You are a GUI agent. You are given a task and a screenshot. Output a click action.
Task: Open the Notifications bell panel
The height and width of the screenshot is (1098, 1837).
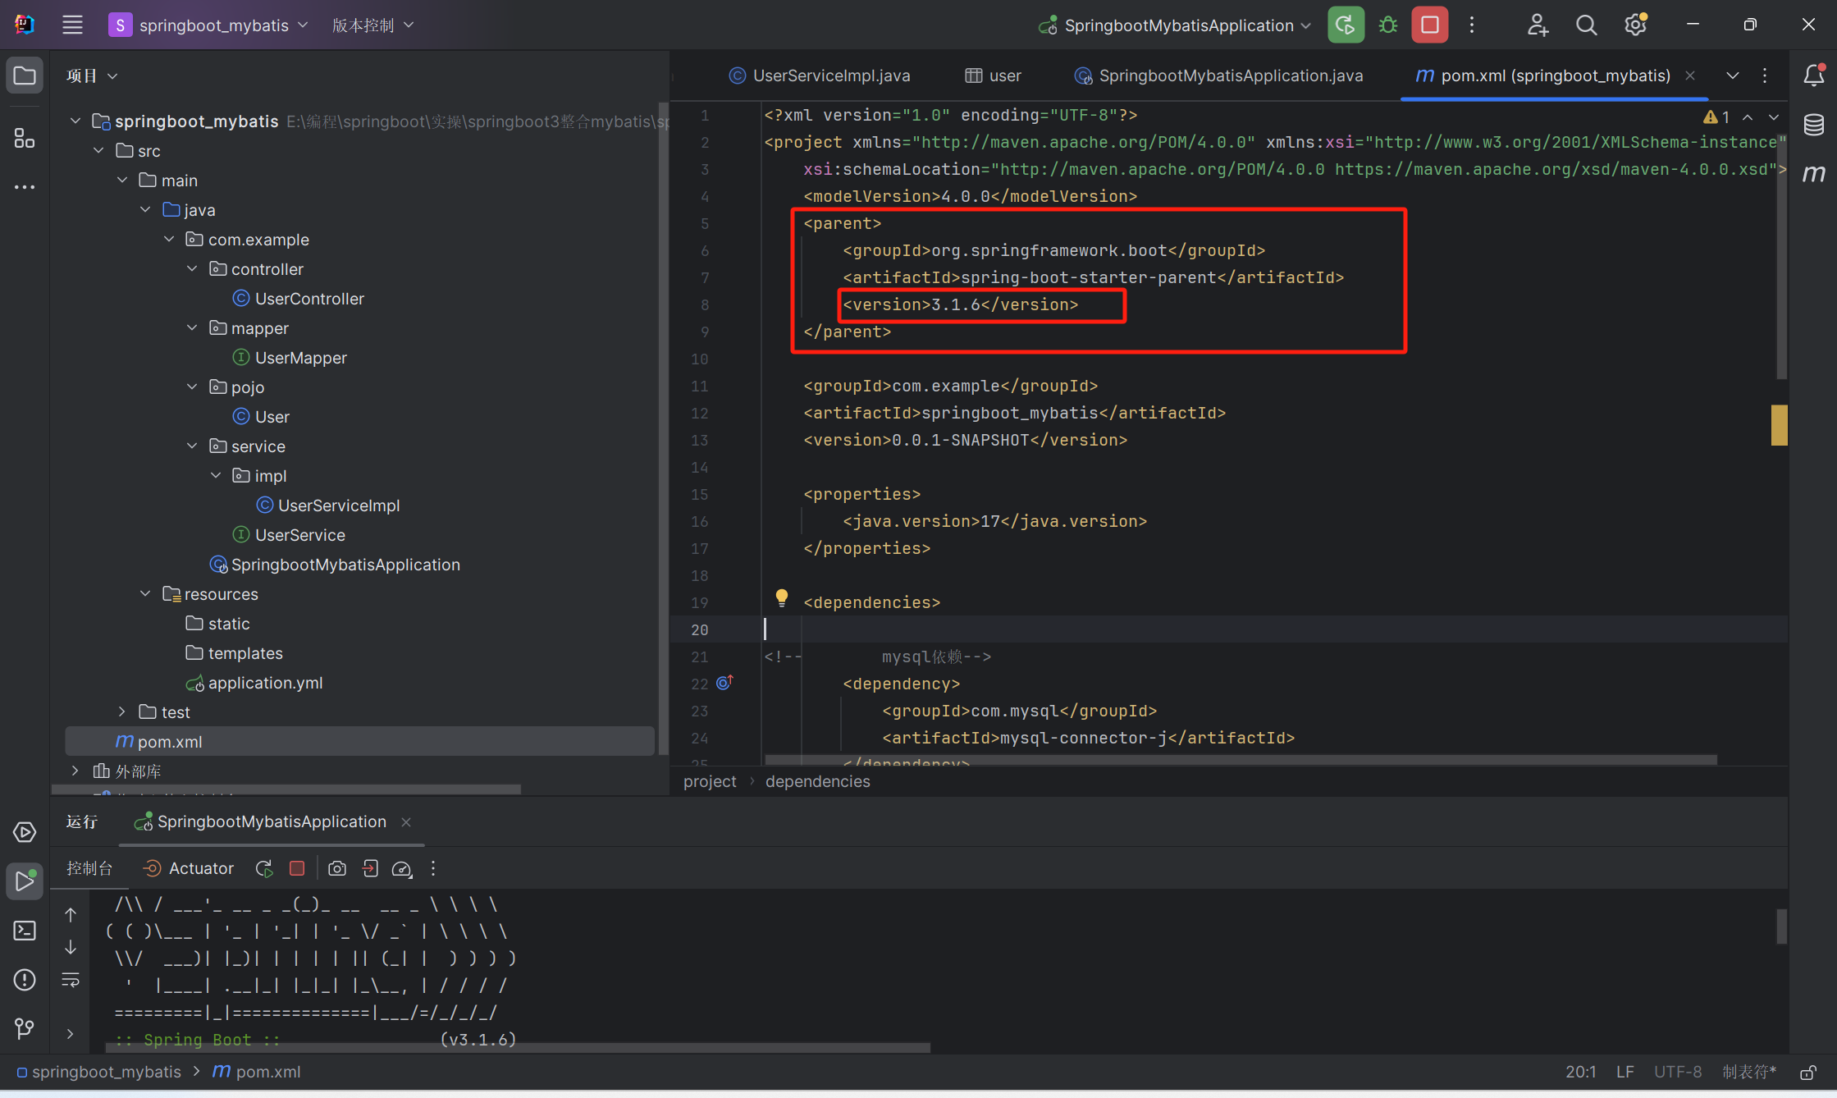[1814, 75]
